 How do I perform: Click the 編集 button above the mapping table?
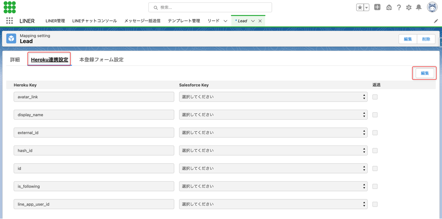425,73
